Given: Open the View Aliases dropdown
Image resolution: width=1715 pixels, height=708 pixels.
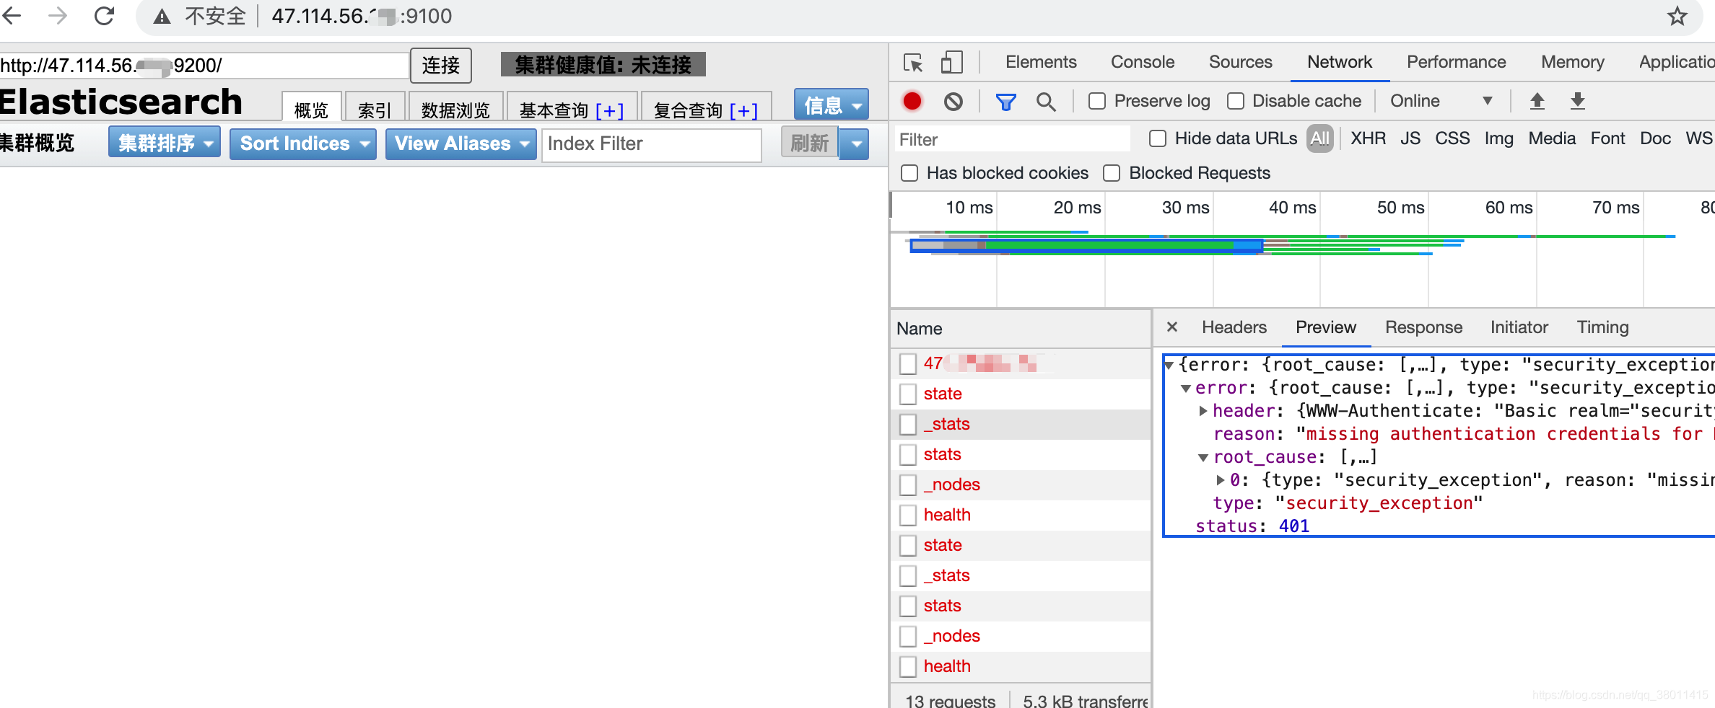Looking at the screenshot, I should [461, 143].
